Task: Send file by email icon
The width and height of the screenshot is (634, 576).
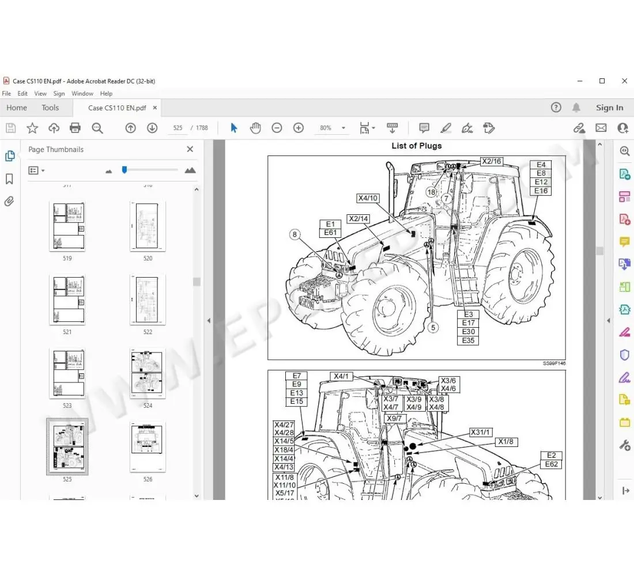Action: (x=601, y=128)
